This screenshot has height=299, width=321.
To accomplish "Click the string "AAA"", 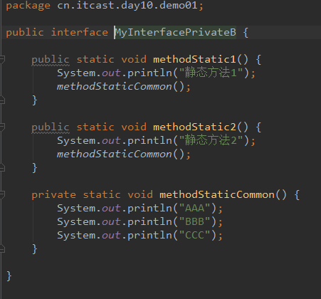I will pyautogui.click(x=195, y=208).
